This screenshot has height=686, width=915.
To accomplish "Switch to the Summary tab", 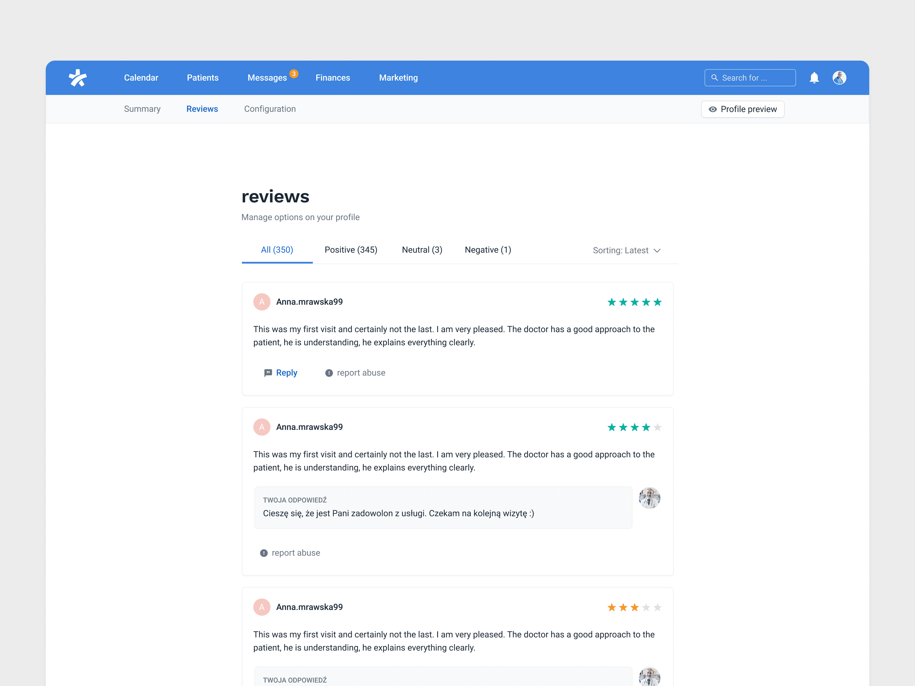I will click(142, 109).
